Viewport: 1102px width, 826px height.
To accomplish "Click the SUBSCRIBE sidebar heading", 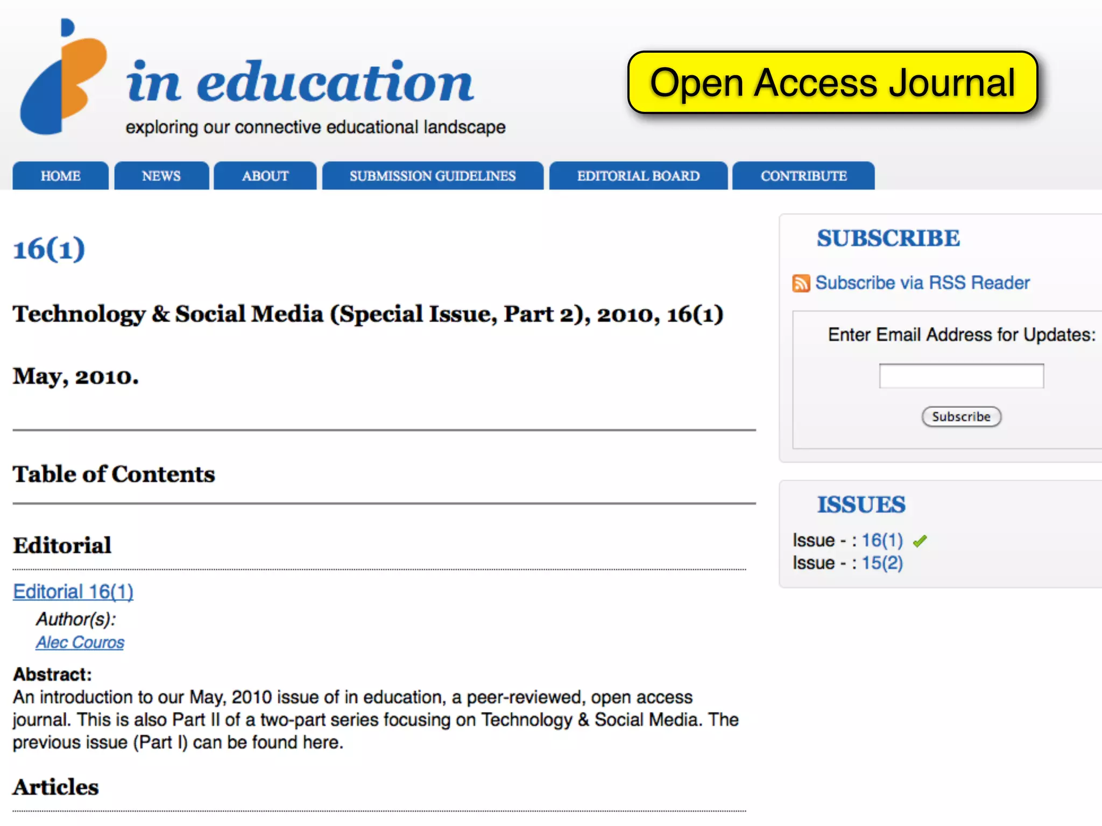I will [x=888, y=238].
